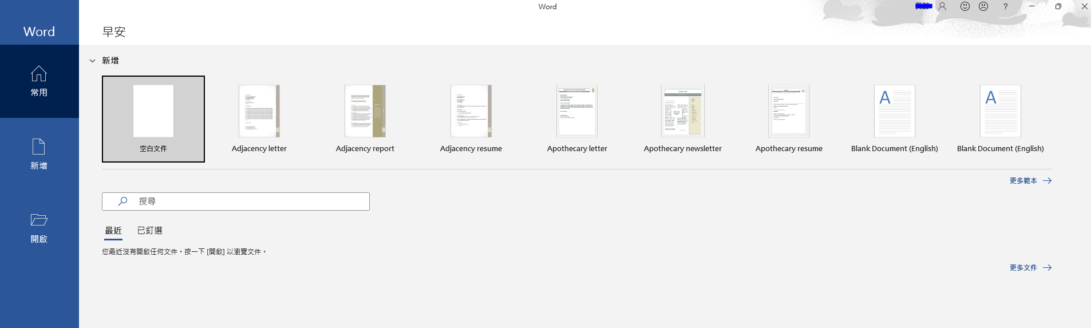Choose the Adjacency resume template
Viewport: 1091px width, 328px height.
coord(471,119)
